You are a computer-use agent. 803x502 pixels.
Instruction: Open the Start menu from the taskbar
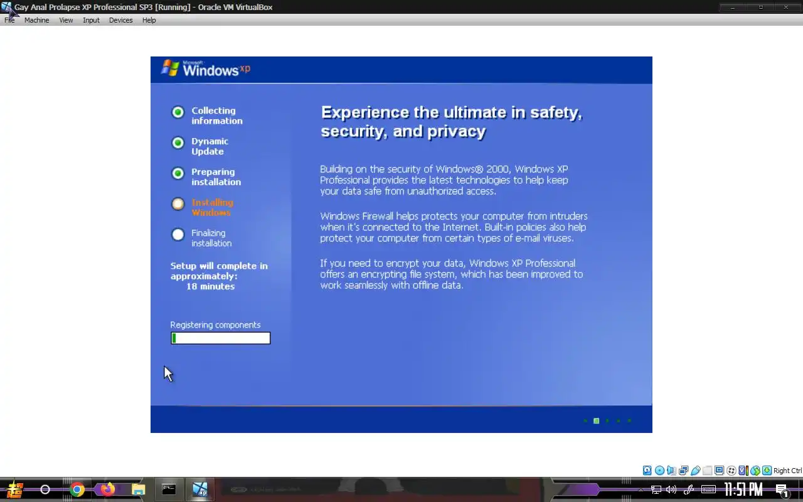[15, 489]
